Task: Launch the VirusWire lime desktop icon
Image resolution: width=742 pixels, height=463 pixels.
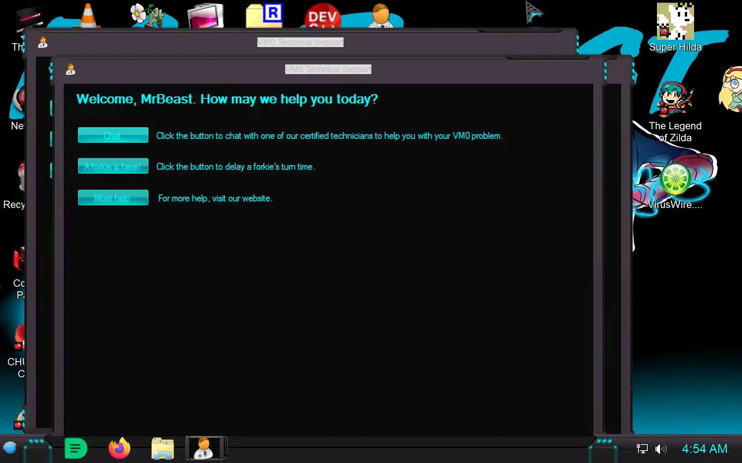Action: click(x=675, y=179)
